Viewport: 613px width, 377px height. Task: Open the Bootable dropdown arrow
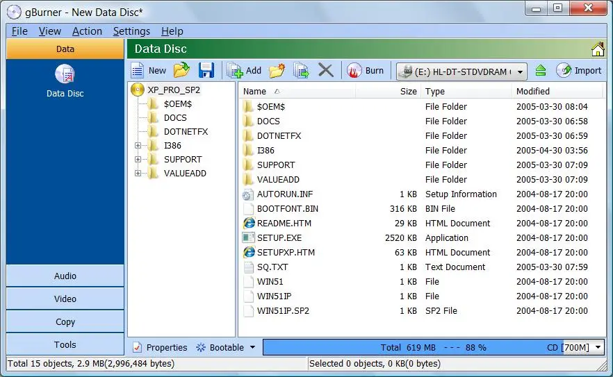pyautogui.click(x=252, y=347)
